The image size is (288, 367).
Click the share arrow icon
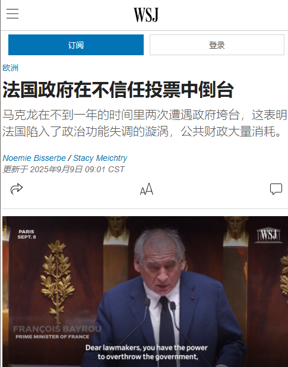click(x=17, y=189)
